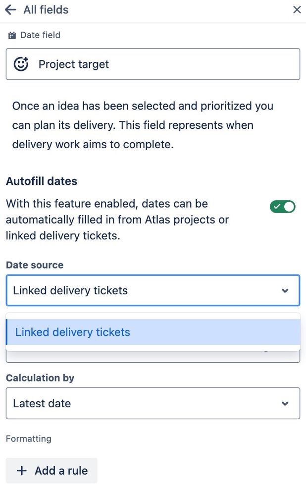Click the Project target name field
Screen dimensions: 306x495
click(153, 63)
